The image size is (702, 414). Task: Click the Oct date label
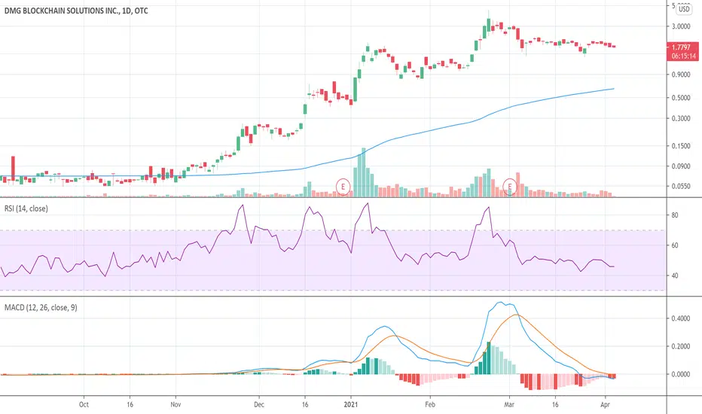pos(84,405)
